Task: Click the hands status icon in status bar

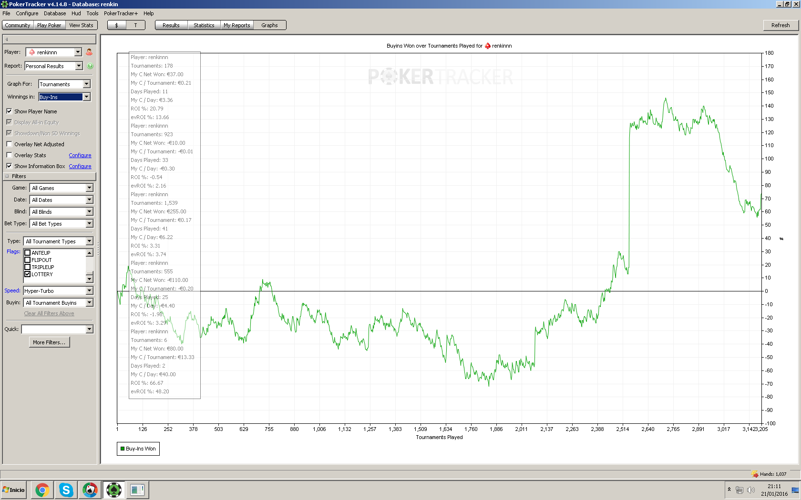Action: coord(755,474)
